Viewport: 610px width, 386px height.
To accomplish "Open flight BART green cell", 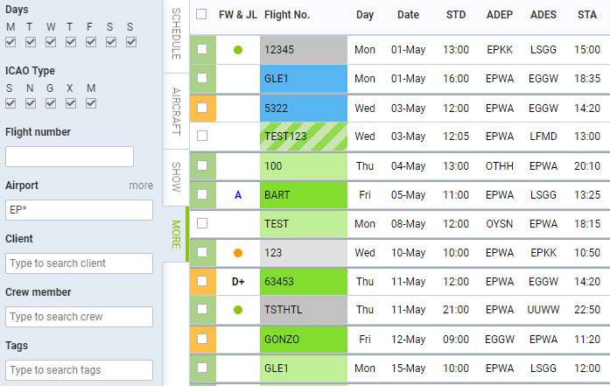I will click(304, 195).
